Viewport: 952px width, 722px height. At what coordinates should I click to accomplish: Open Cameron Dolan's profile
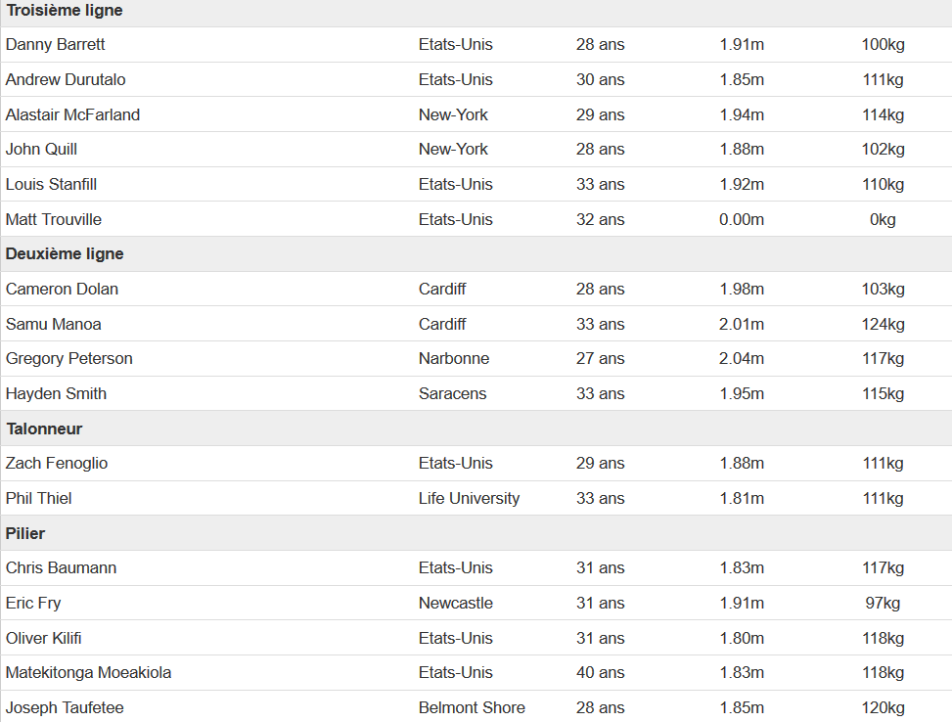click(x=62, y=289)
